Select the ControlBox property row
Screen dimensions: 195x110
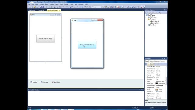point(156,73)
